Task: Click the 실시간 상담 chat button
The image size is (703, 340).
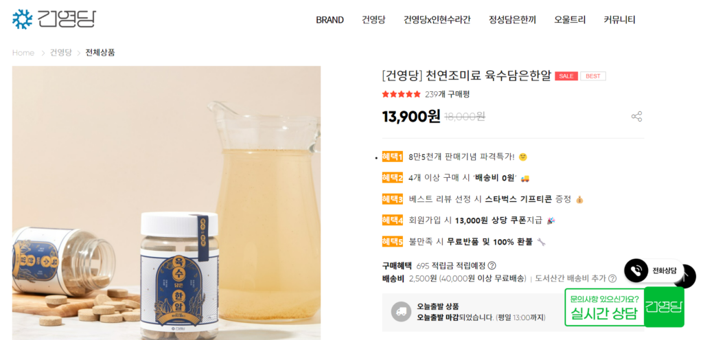Action: pyautogui.click(x=624, y=307)
